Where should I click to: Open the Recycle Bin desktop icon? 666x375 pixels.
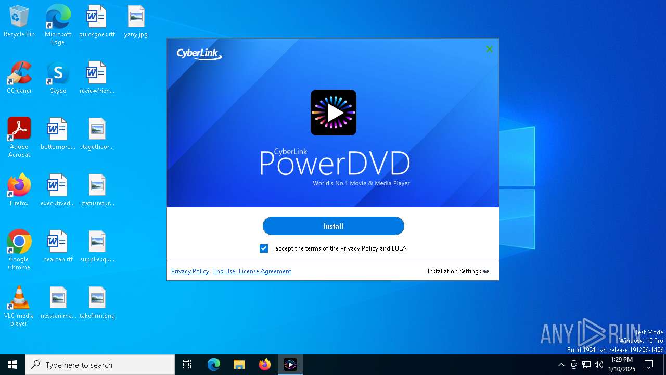click(19, 22)
